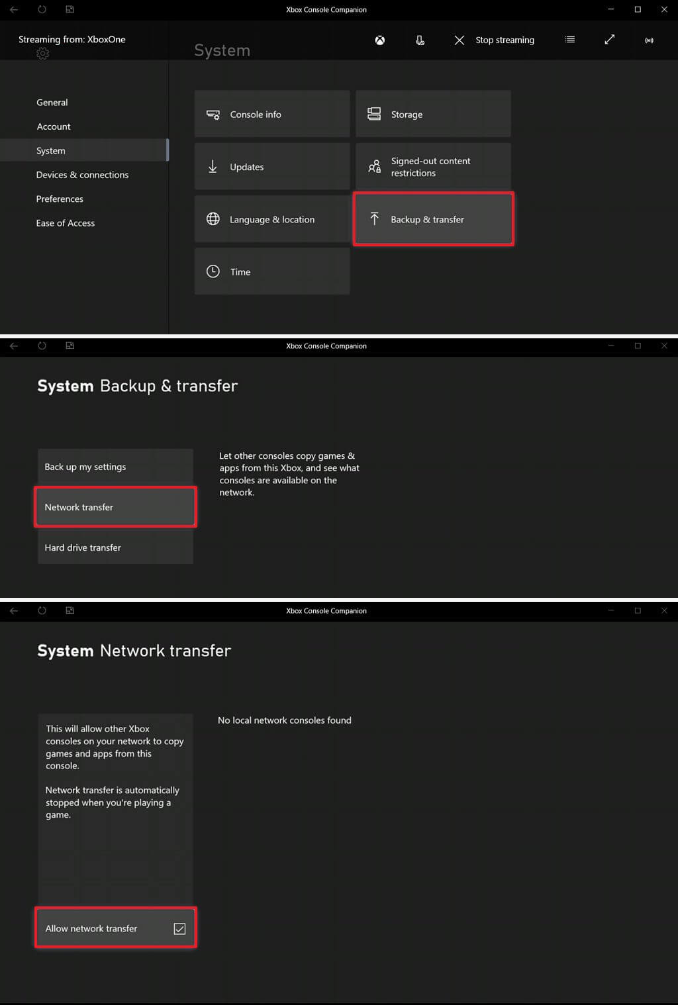This screenshot has height=1005, width=678.
Task: Go back with the top window's arrow
Action: 14,9
